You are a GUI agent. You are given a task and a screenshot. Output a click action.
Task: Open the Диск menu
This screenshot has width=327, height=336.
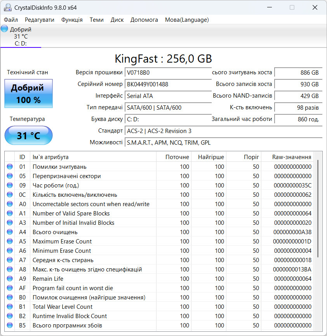pos(117,20)
